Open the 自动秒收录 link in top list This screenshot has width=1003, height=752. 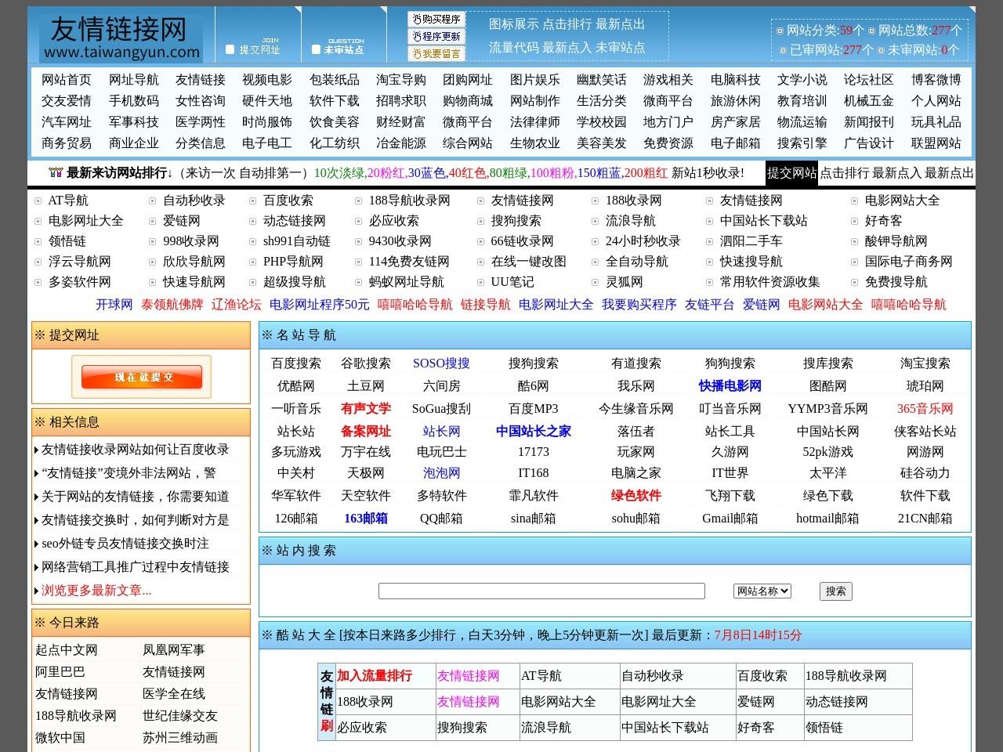click(194, 201)
